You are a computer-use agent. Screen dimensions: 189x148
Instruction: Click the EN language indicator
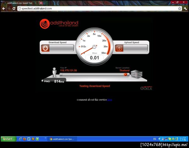coord(155,139)
